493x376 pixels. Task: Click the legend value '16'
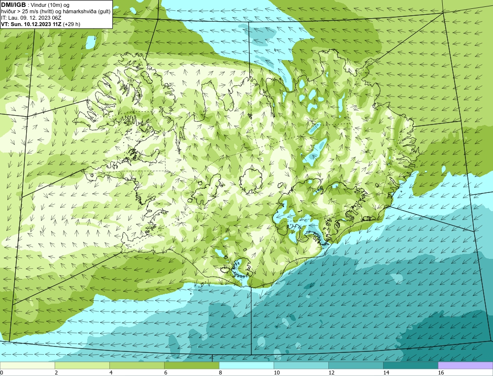(x=441, y=373)
